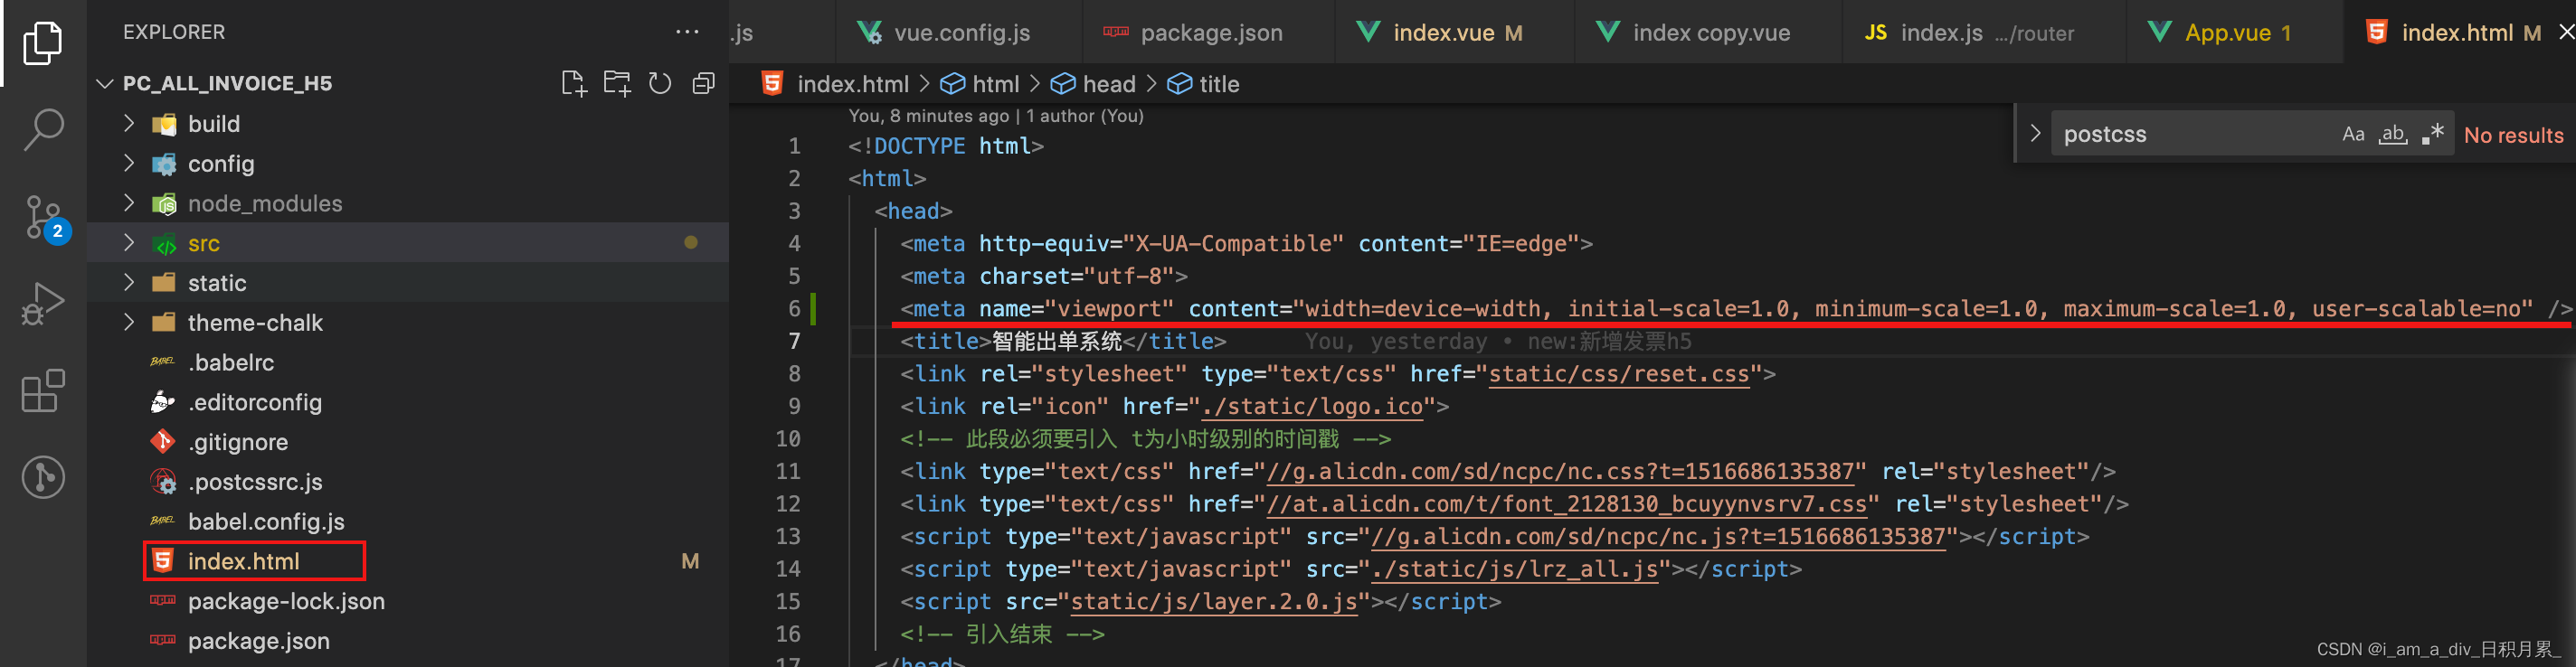
Task: Switch to the index.vue tab
Action: [1454, 32]
